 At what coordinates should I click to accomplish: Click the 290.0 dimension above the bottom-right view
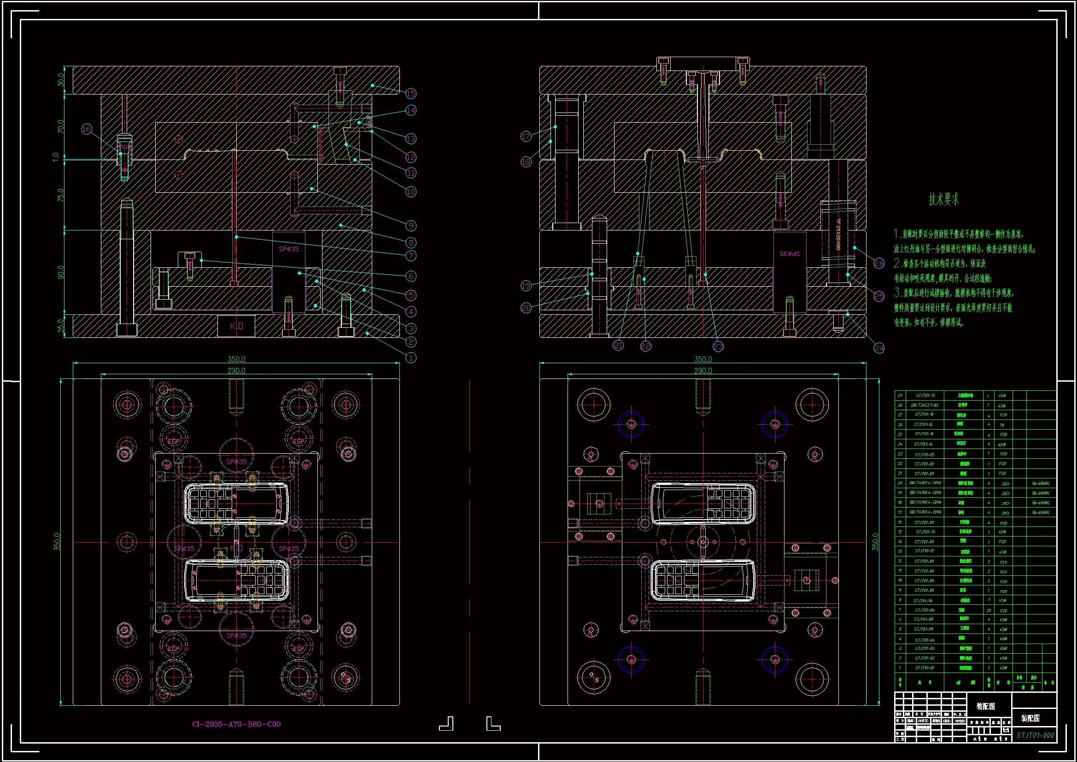pos(702,371)
